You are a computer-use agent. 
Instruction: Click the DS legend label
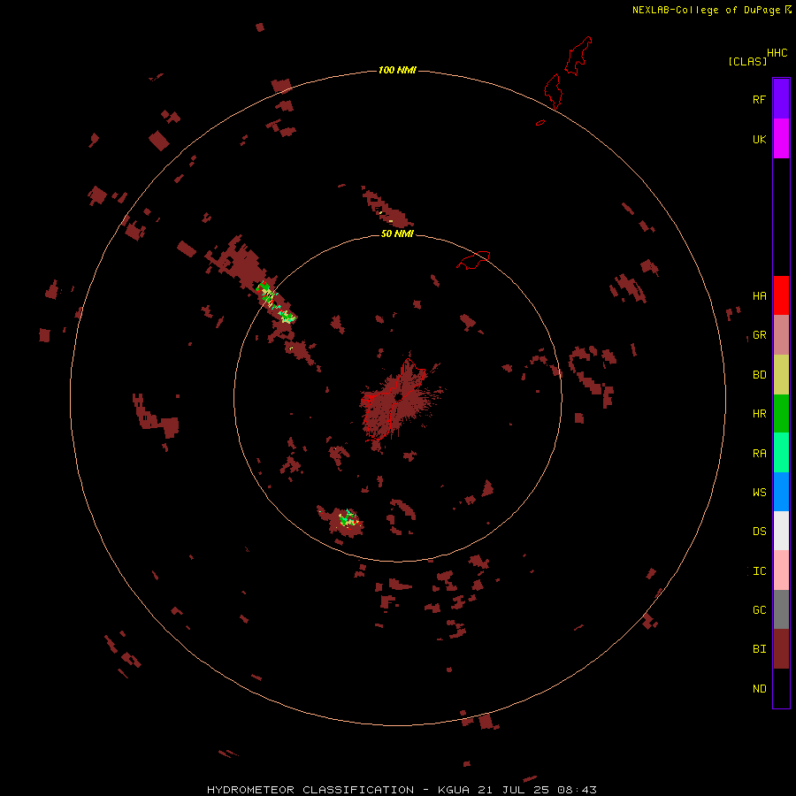click(x=759, y=532)
